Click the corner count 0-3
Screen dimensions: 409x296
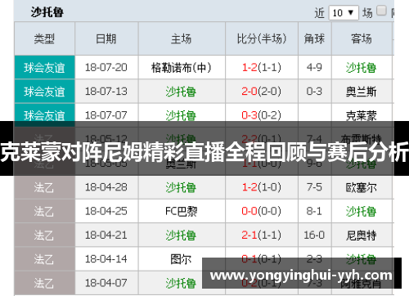click(x=315, y=92)
